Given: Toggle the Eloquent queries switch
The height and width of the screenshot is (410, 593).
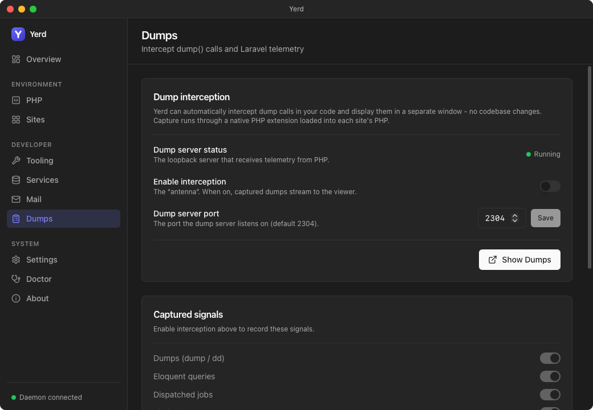Looking at the screenshot, I should pyautogui.click(x=550, y=376).
